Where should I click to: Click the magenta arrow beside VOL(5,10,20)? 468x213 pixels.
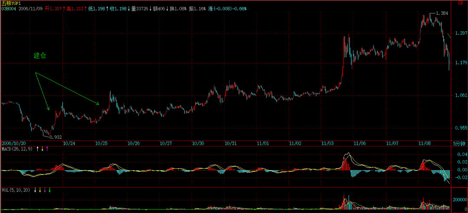coord(45,190)
